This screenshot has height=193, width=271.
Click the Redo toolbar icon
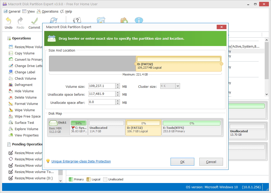(x=20, y=21)
